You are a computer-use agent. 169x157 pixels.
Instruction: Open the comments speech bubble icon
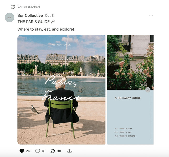pyautogui.click(x=38, y=151)
